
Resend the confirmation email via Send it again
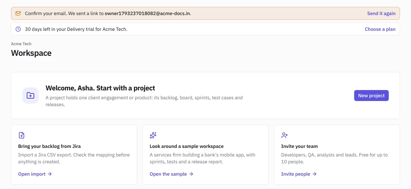click(x=381, y=13)
